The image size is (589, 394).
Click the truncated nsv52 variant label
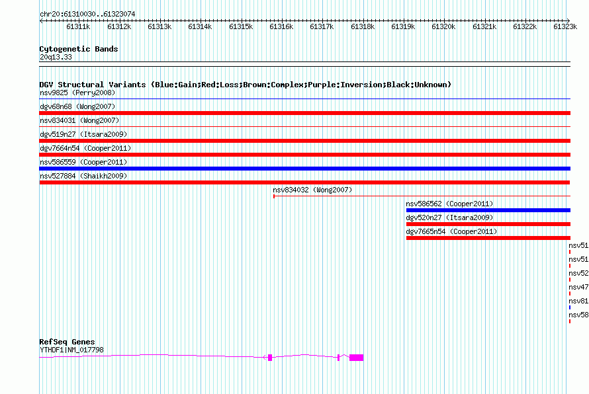pyautogui.click(x=578, y=273)
